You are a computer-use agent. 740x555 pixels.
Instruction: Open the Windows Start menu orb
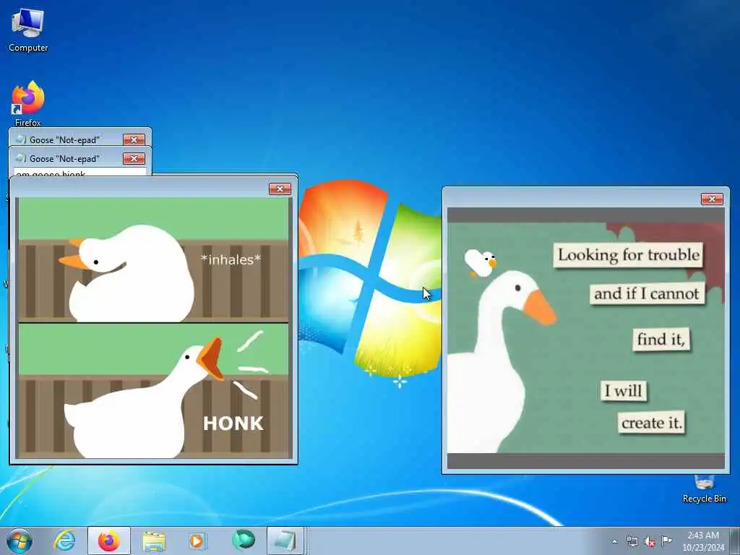coord(20,541)
